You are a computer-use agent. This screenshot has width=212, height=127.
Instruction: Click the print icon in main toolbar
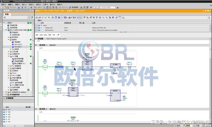(19, 7)
